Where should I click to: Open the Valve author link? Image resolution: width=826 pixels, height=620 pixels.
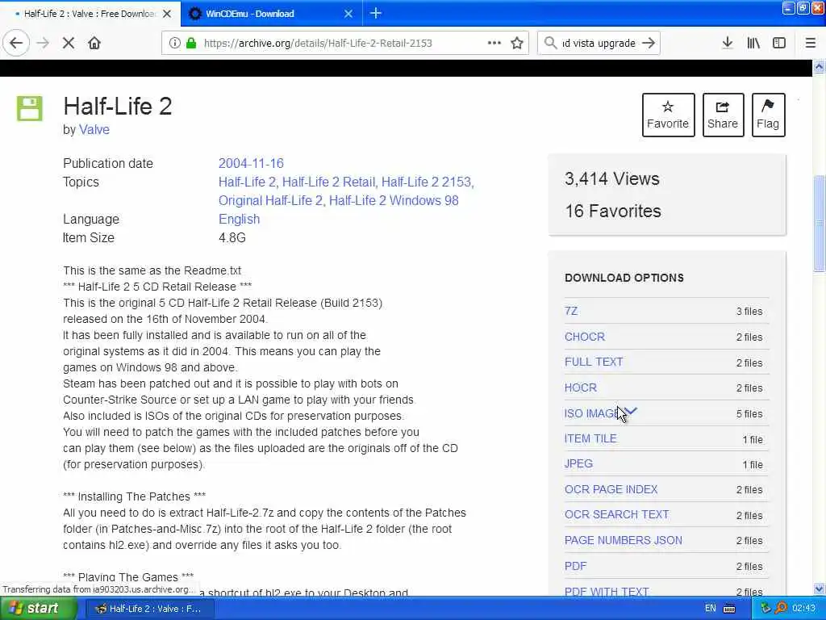pos(94,130)
